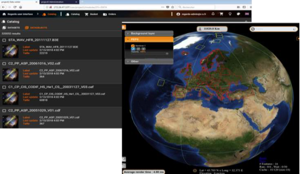Expand the Other layer section

coord(149,61)
